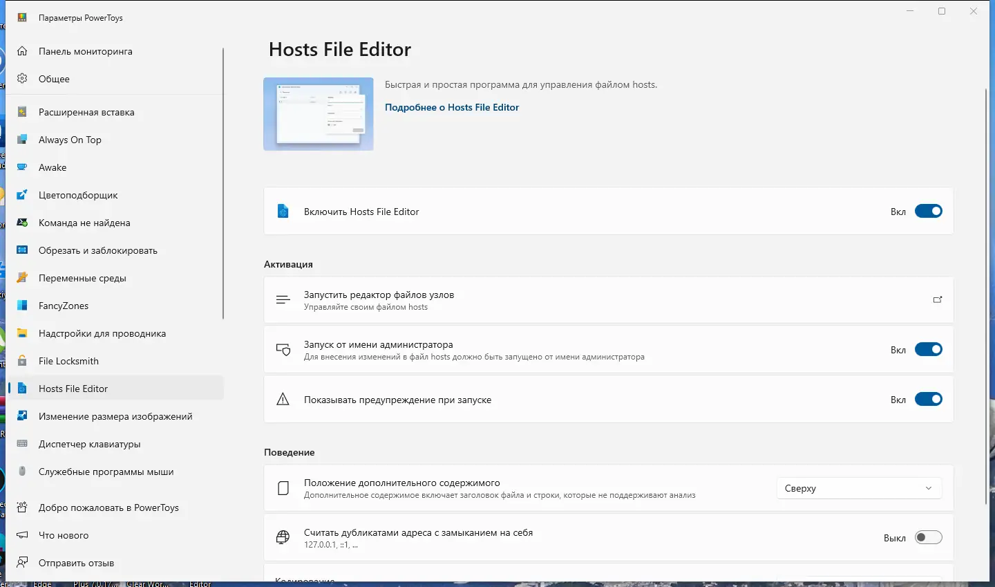Open the 'Подробнее о Hosts File Editor' link

452,107
